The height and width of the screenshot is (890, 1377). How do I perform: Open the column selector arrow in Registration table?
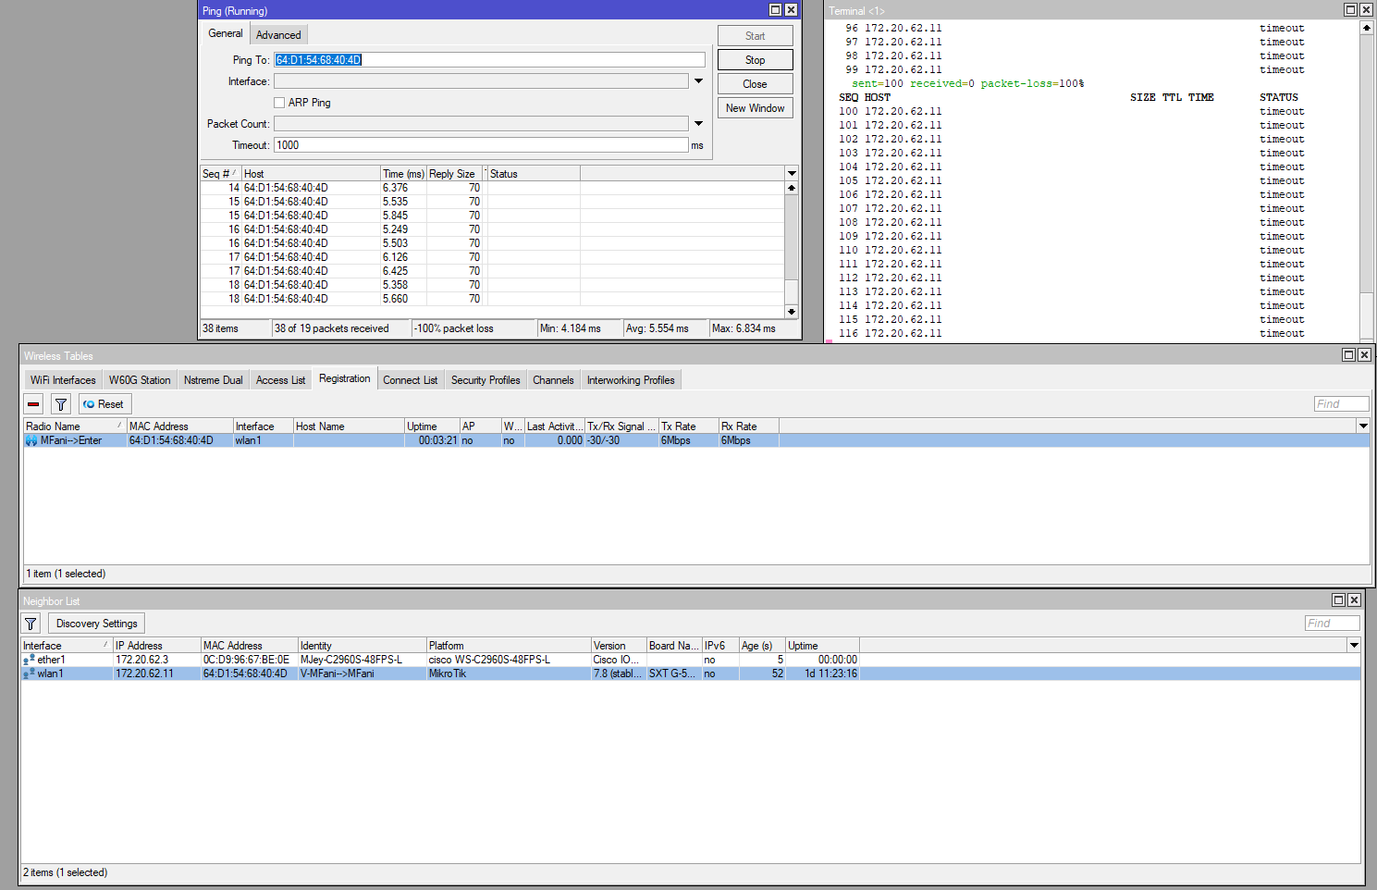(1362, 426)
